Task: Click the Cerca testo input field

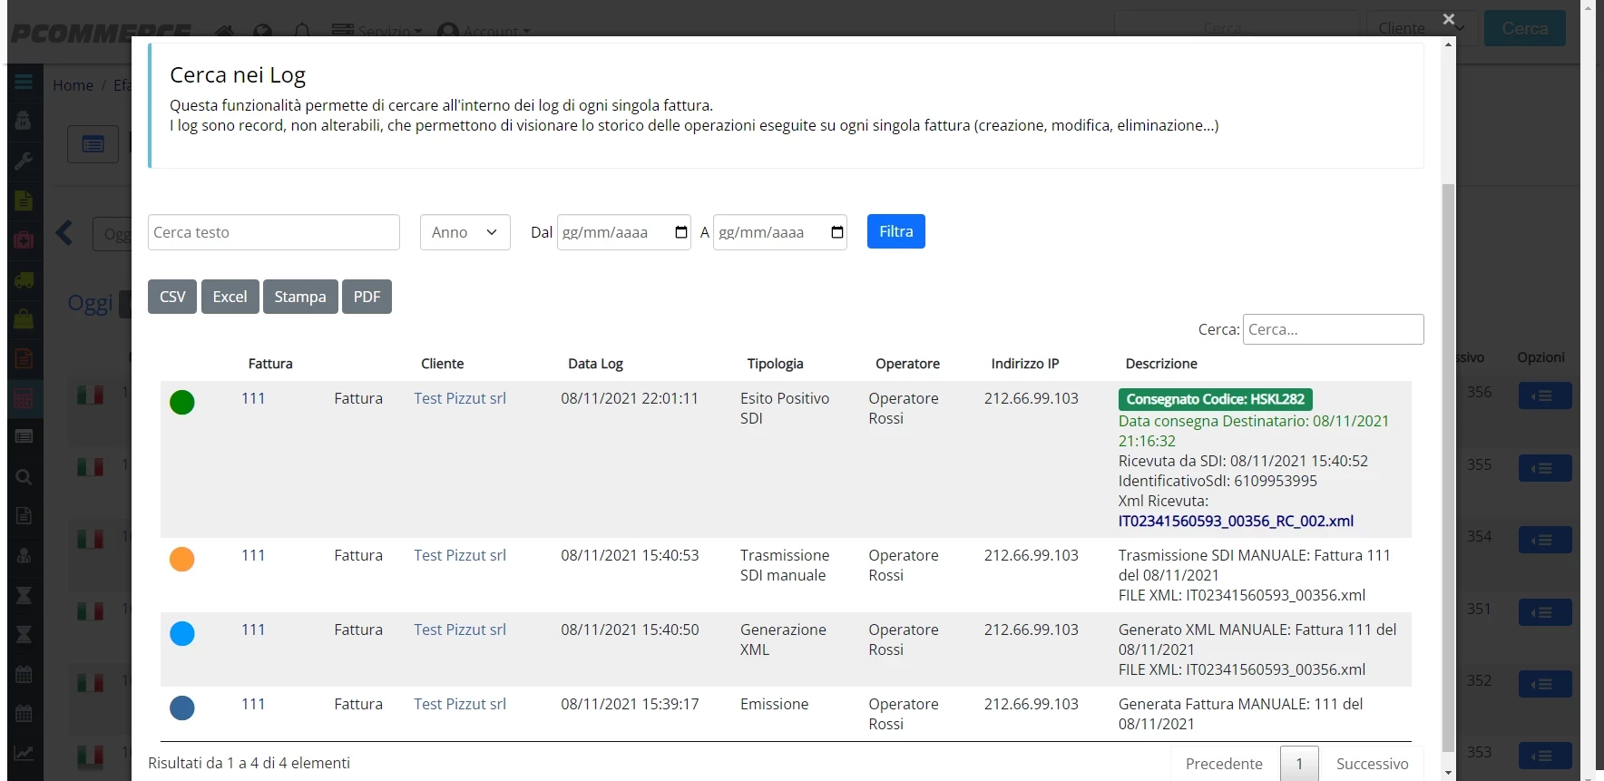Action: [274, 232]
